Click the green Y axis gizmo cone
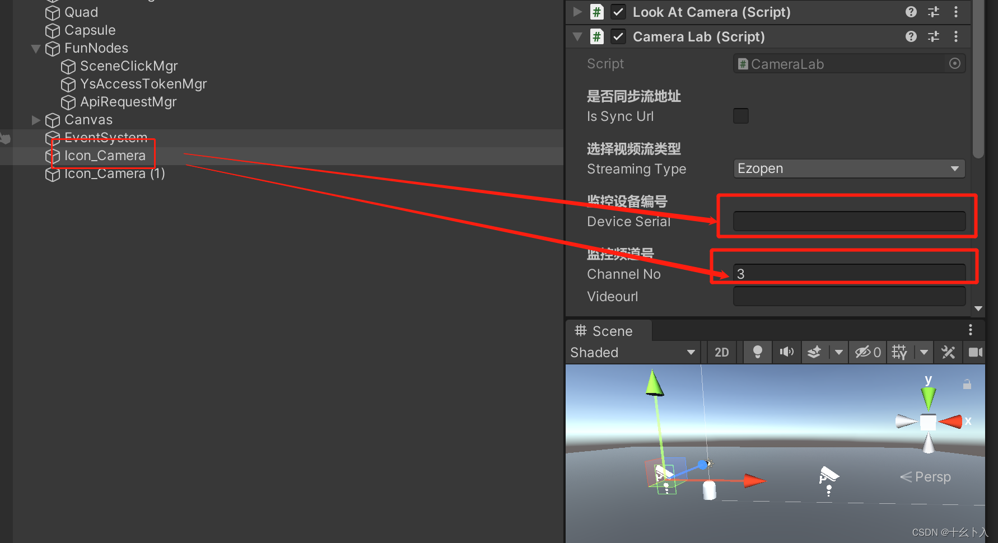This screenshot has height=543, width=998. click(929, 398)
